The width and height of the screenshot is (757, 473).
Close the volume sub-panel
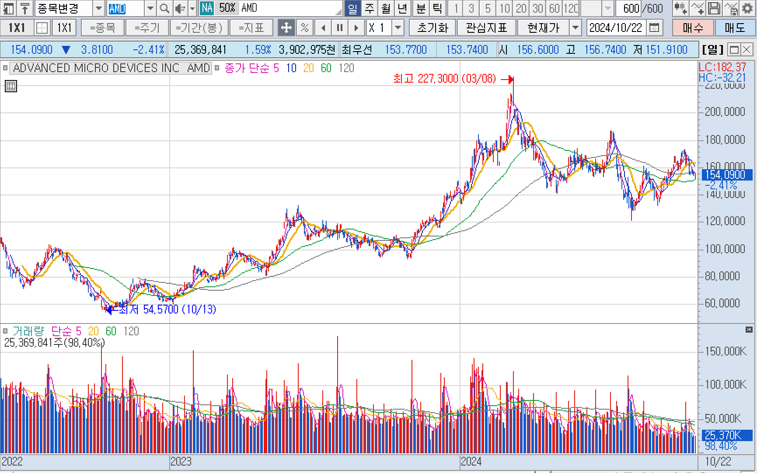tap(749, 330)
